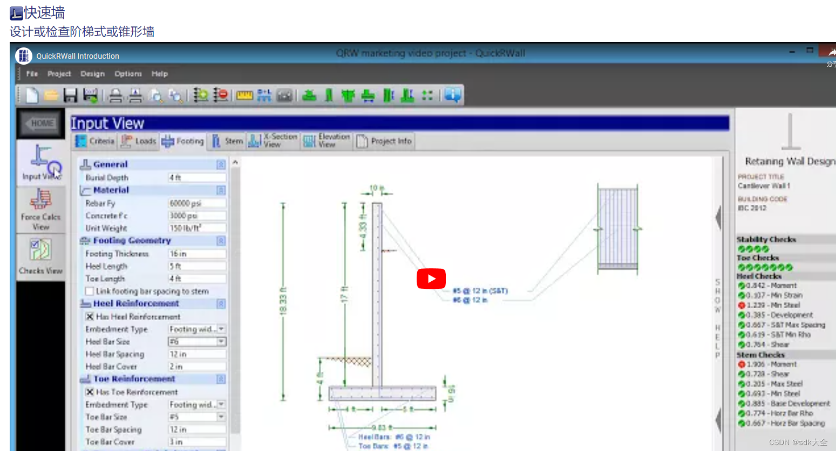
Task: Open the File menu
Action: tap(32, 74)
